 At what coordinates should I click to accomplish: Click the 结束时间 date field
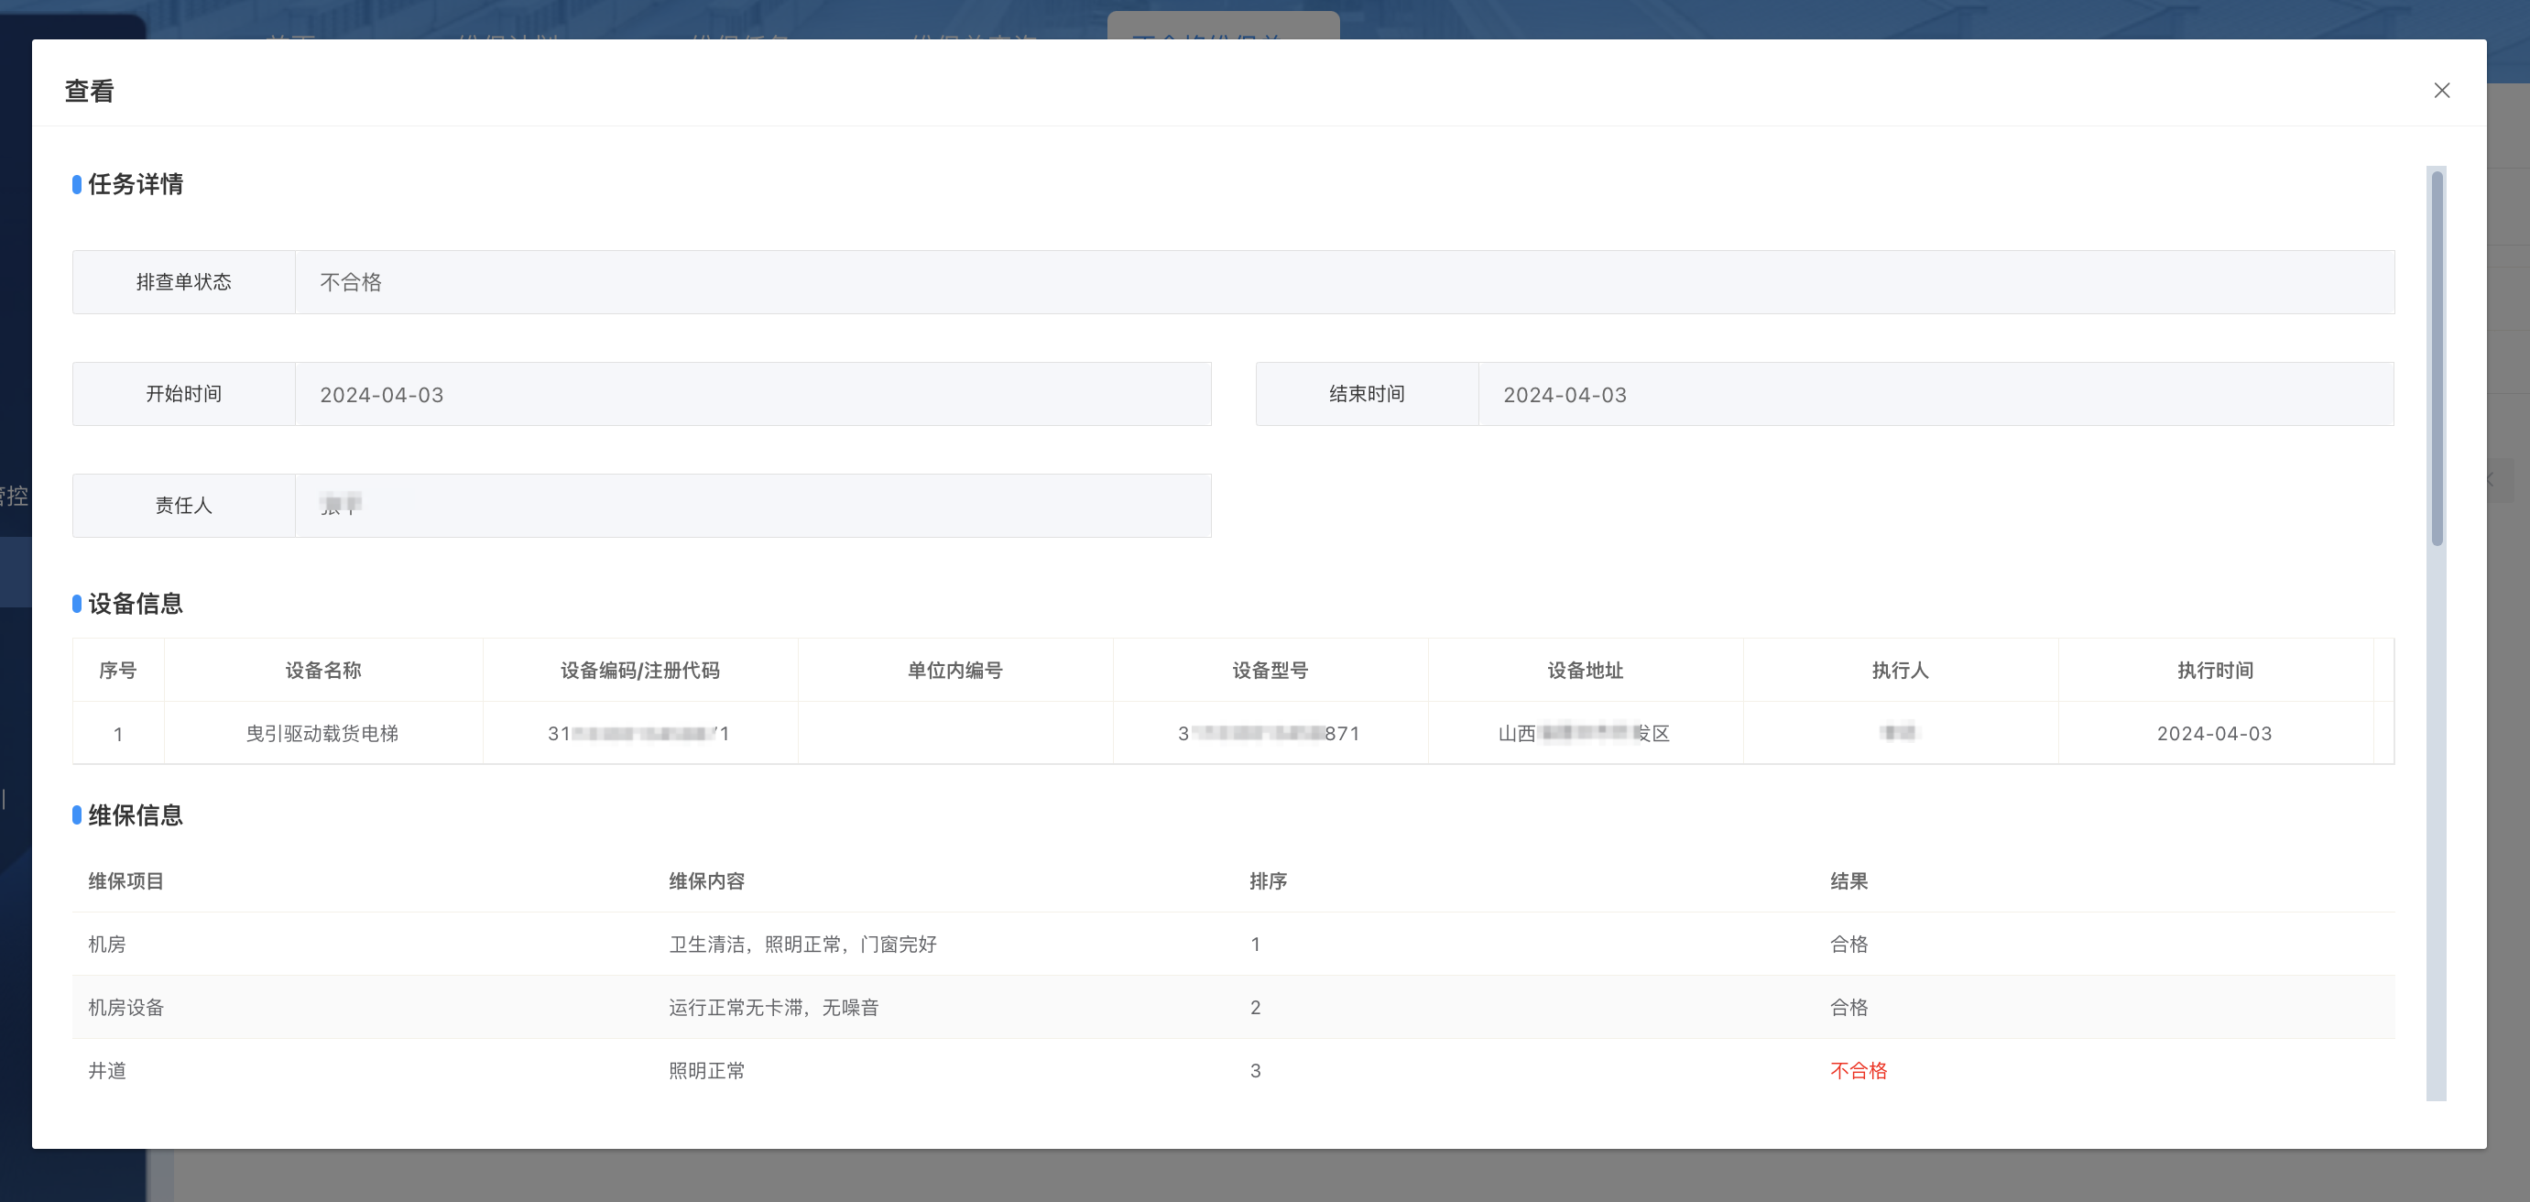point(1935,395)
